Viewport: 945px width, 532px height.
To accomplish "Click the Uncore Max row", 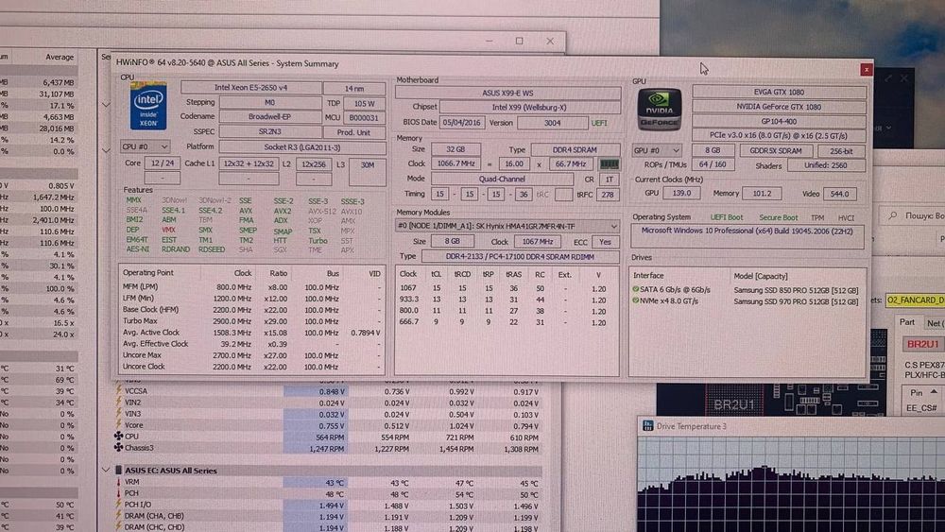I will [x=252, y=355].
